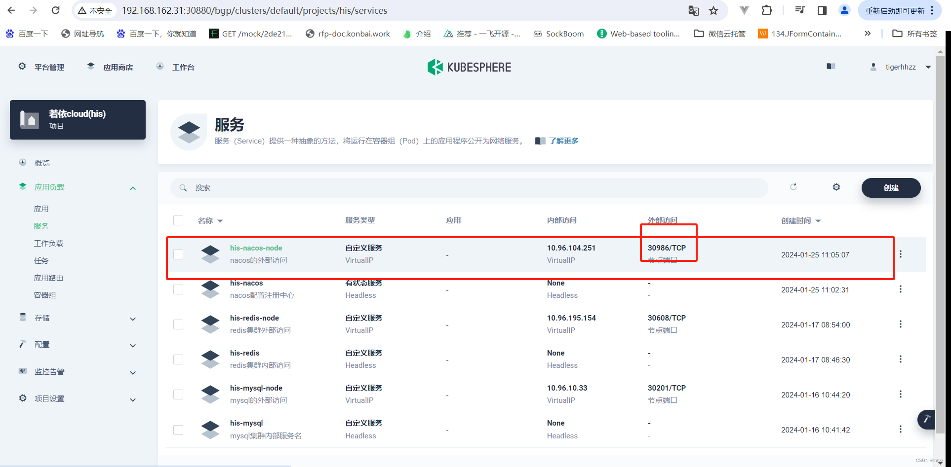This screenshot has width=951, height=467.
Task: Click the KubeSphere logo
Action: coord(469,67)
